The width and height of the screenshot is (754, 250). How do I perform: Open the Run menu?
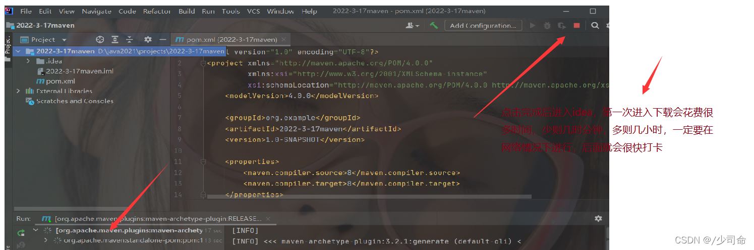tap(208, 11)
